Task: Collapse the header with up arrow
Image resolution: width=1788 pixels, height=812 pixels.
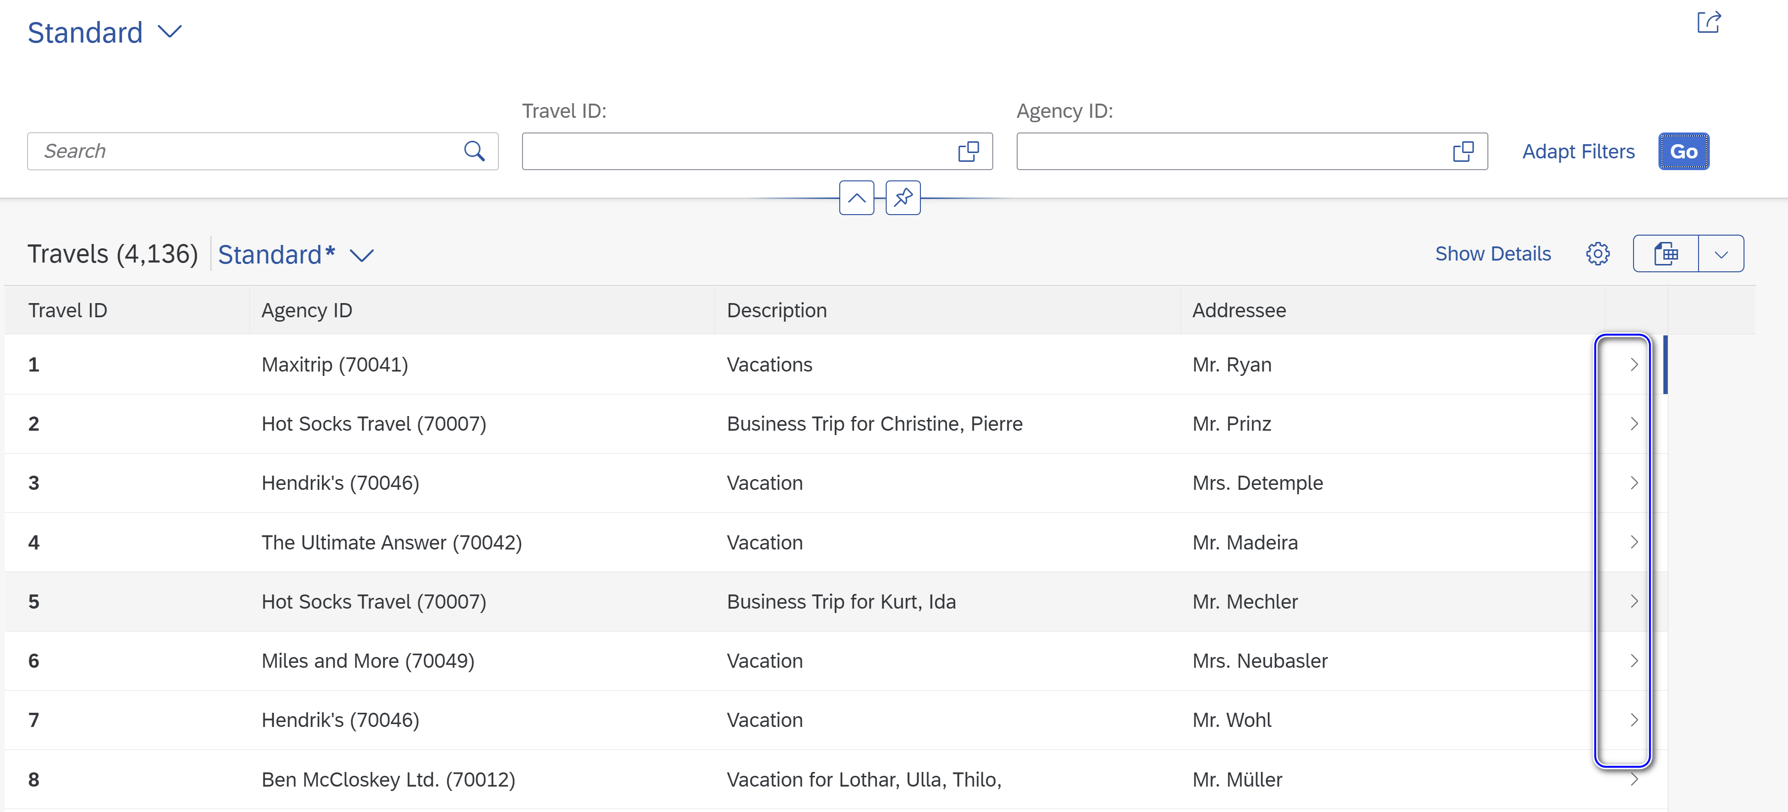Action: tap(856, 198)
